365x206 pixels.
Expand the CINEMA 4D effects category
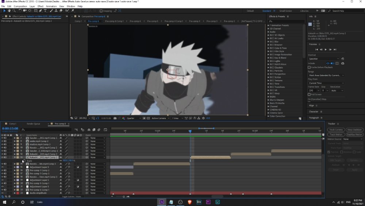click(x=268, y=110)
